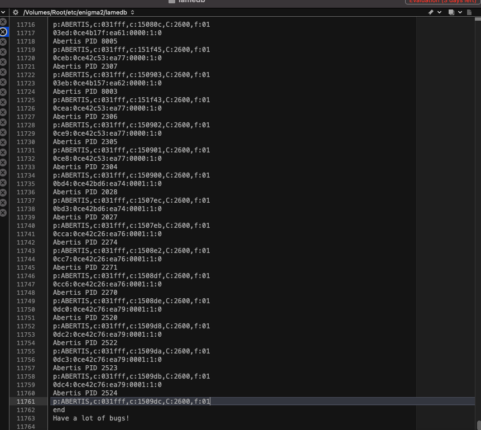This screenshot has width=481, height=430.
Task: Click the chevron left of the gear icon
Action: [x=4, y=12]
